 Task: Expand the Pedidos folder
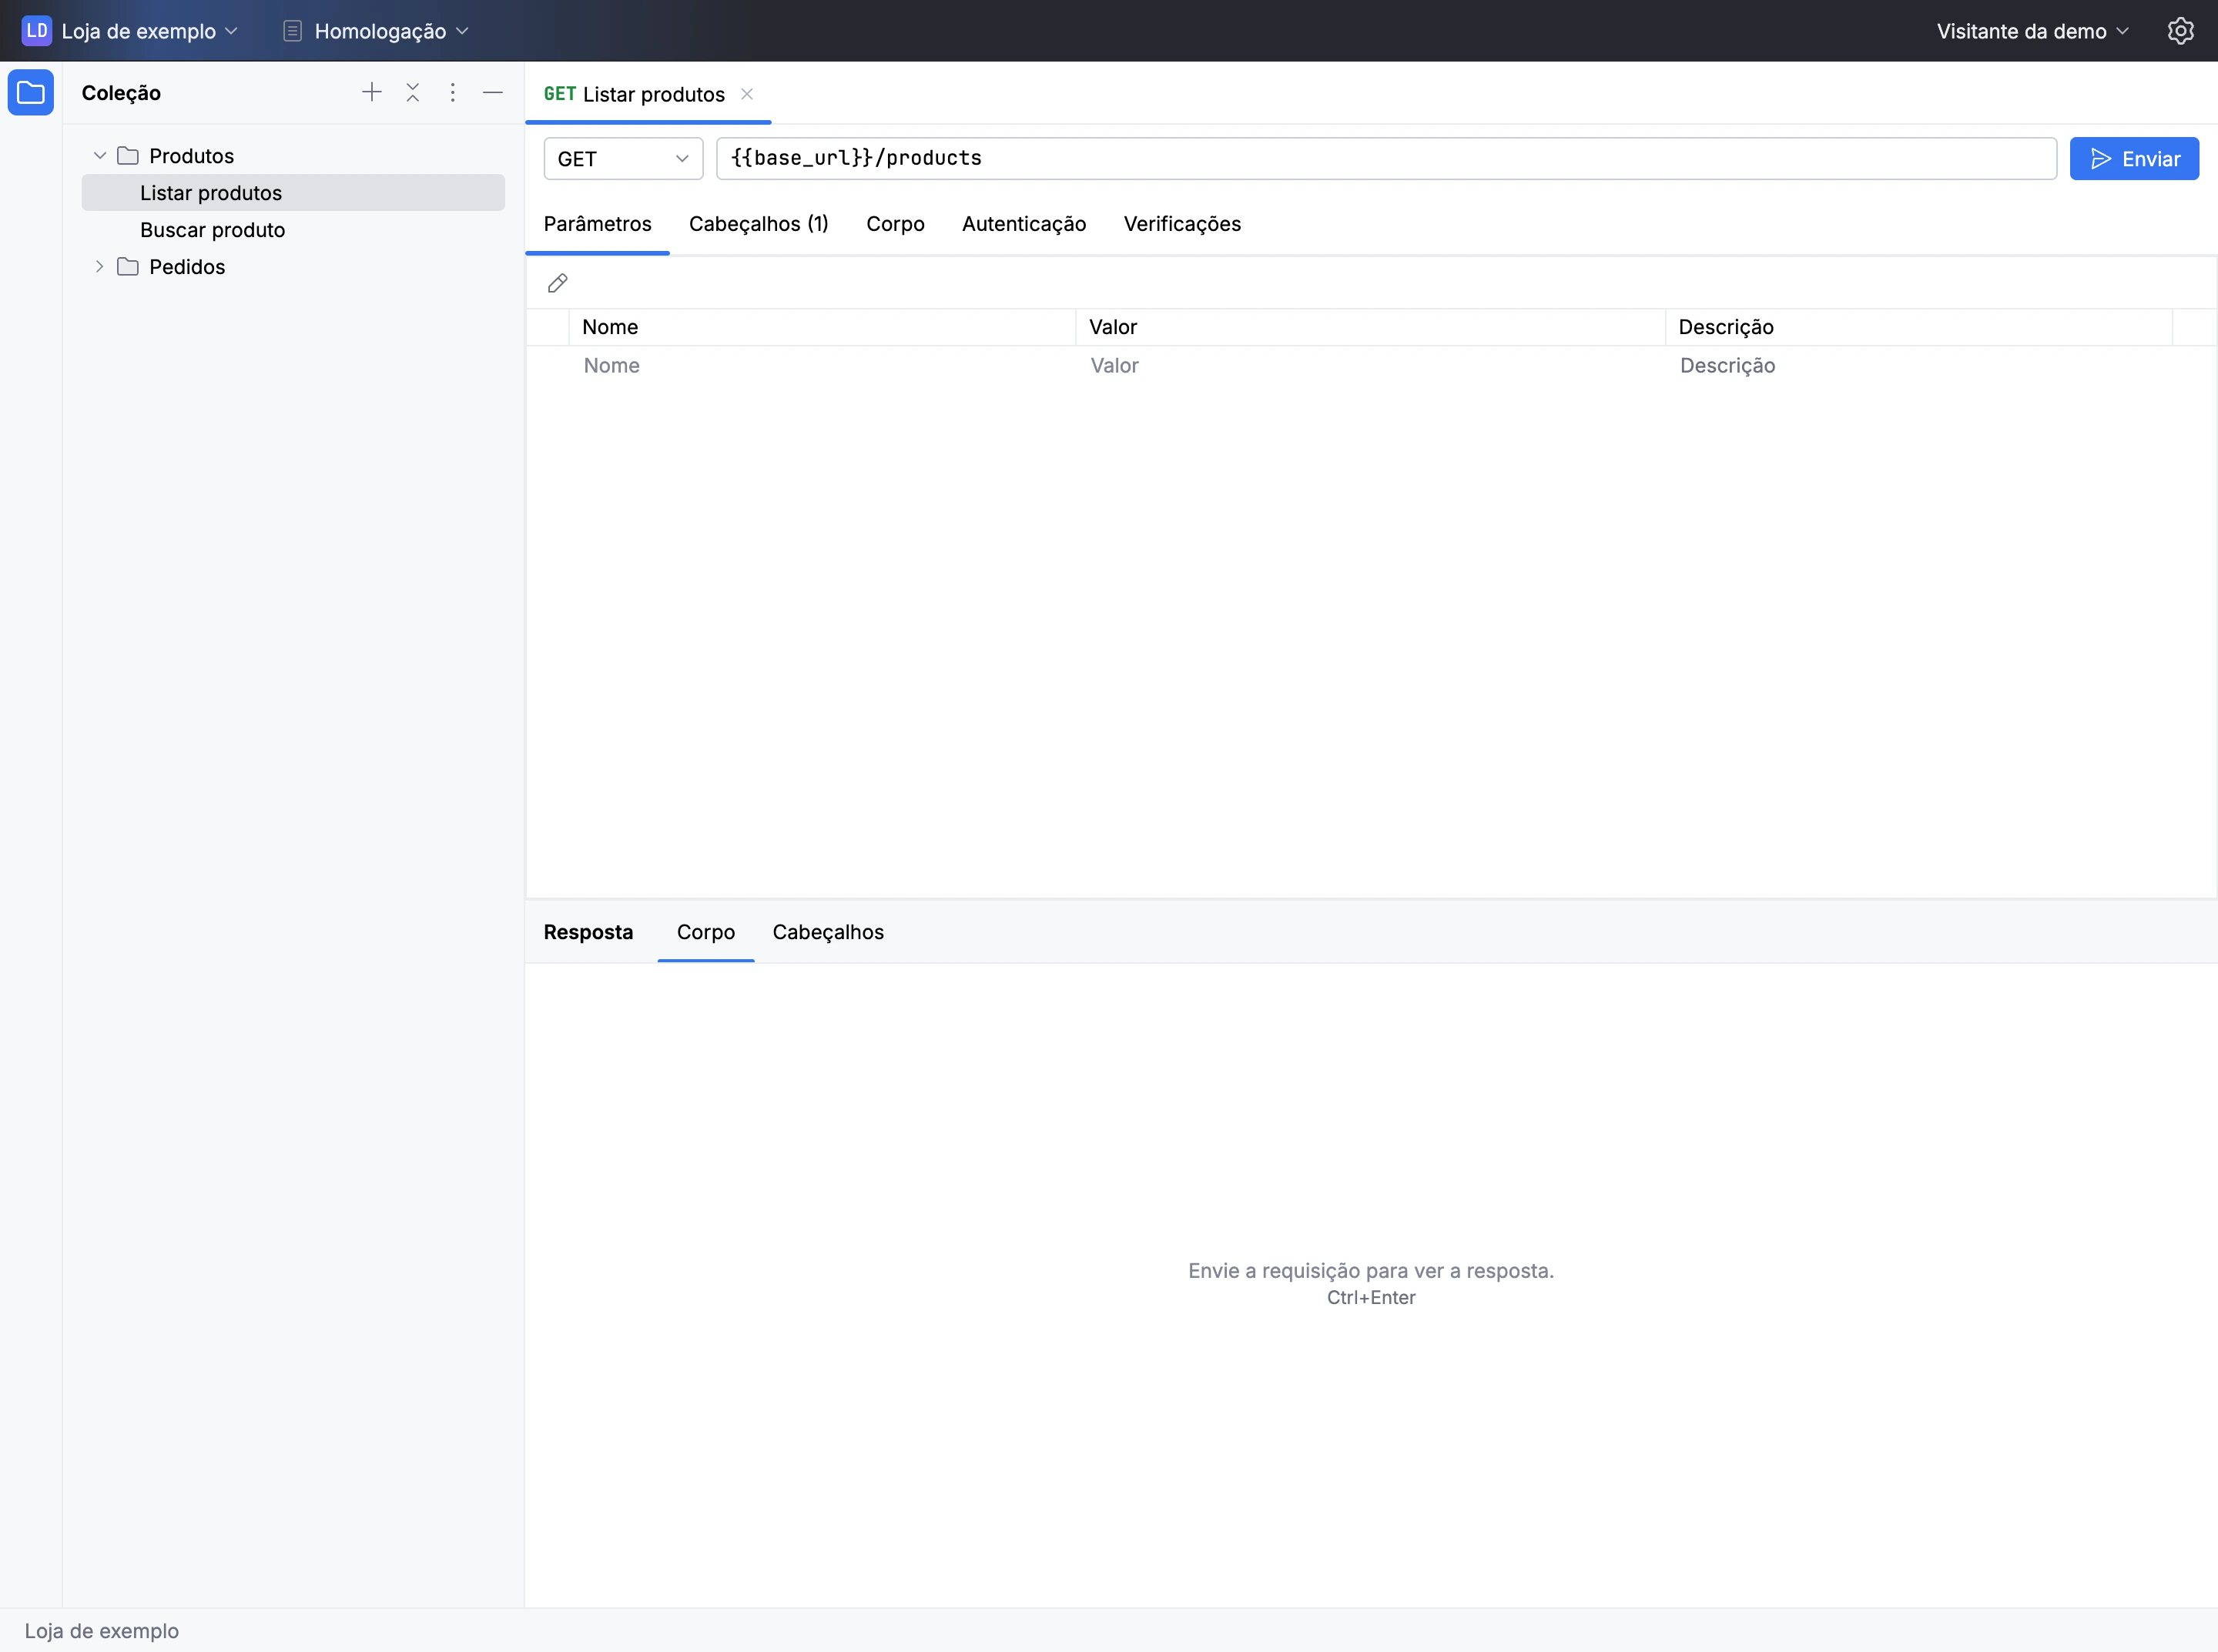99,267
